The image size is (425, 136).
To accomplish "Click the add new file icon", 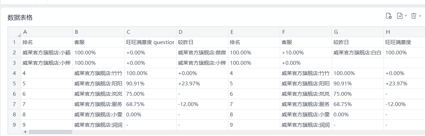I will click(389, 16).
